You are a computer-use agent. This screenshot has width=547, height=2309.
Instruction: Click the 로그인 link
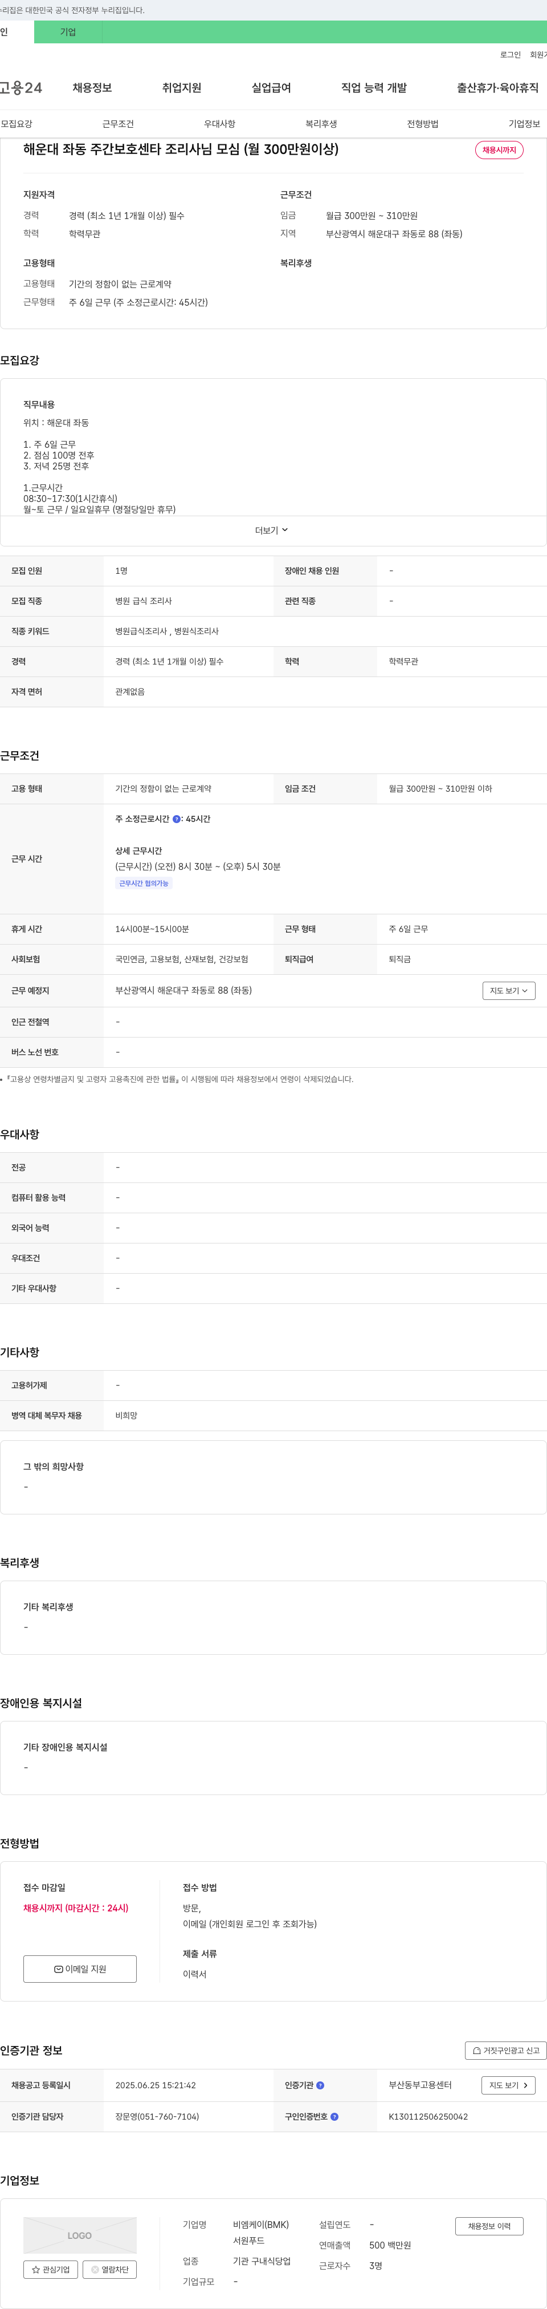[x=511, y=55]
